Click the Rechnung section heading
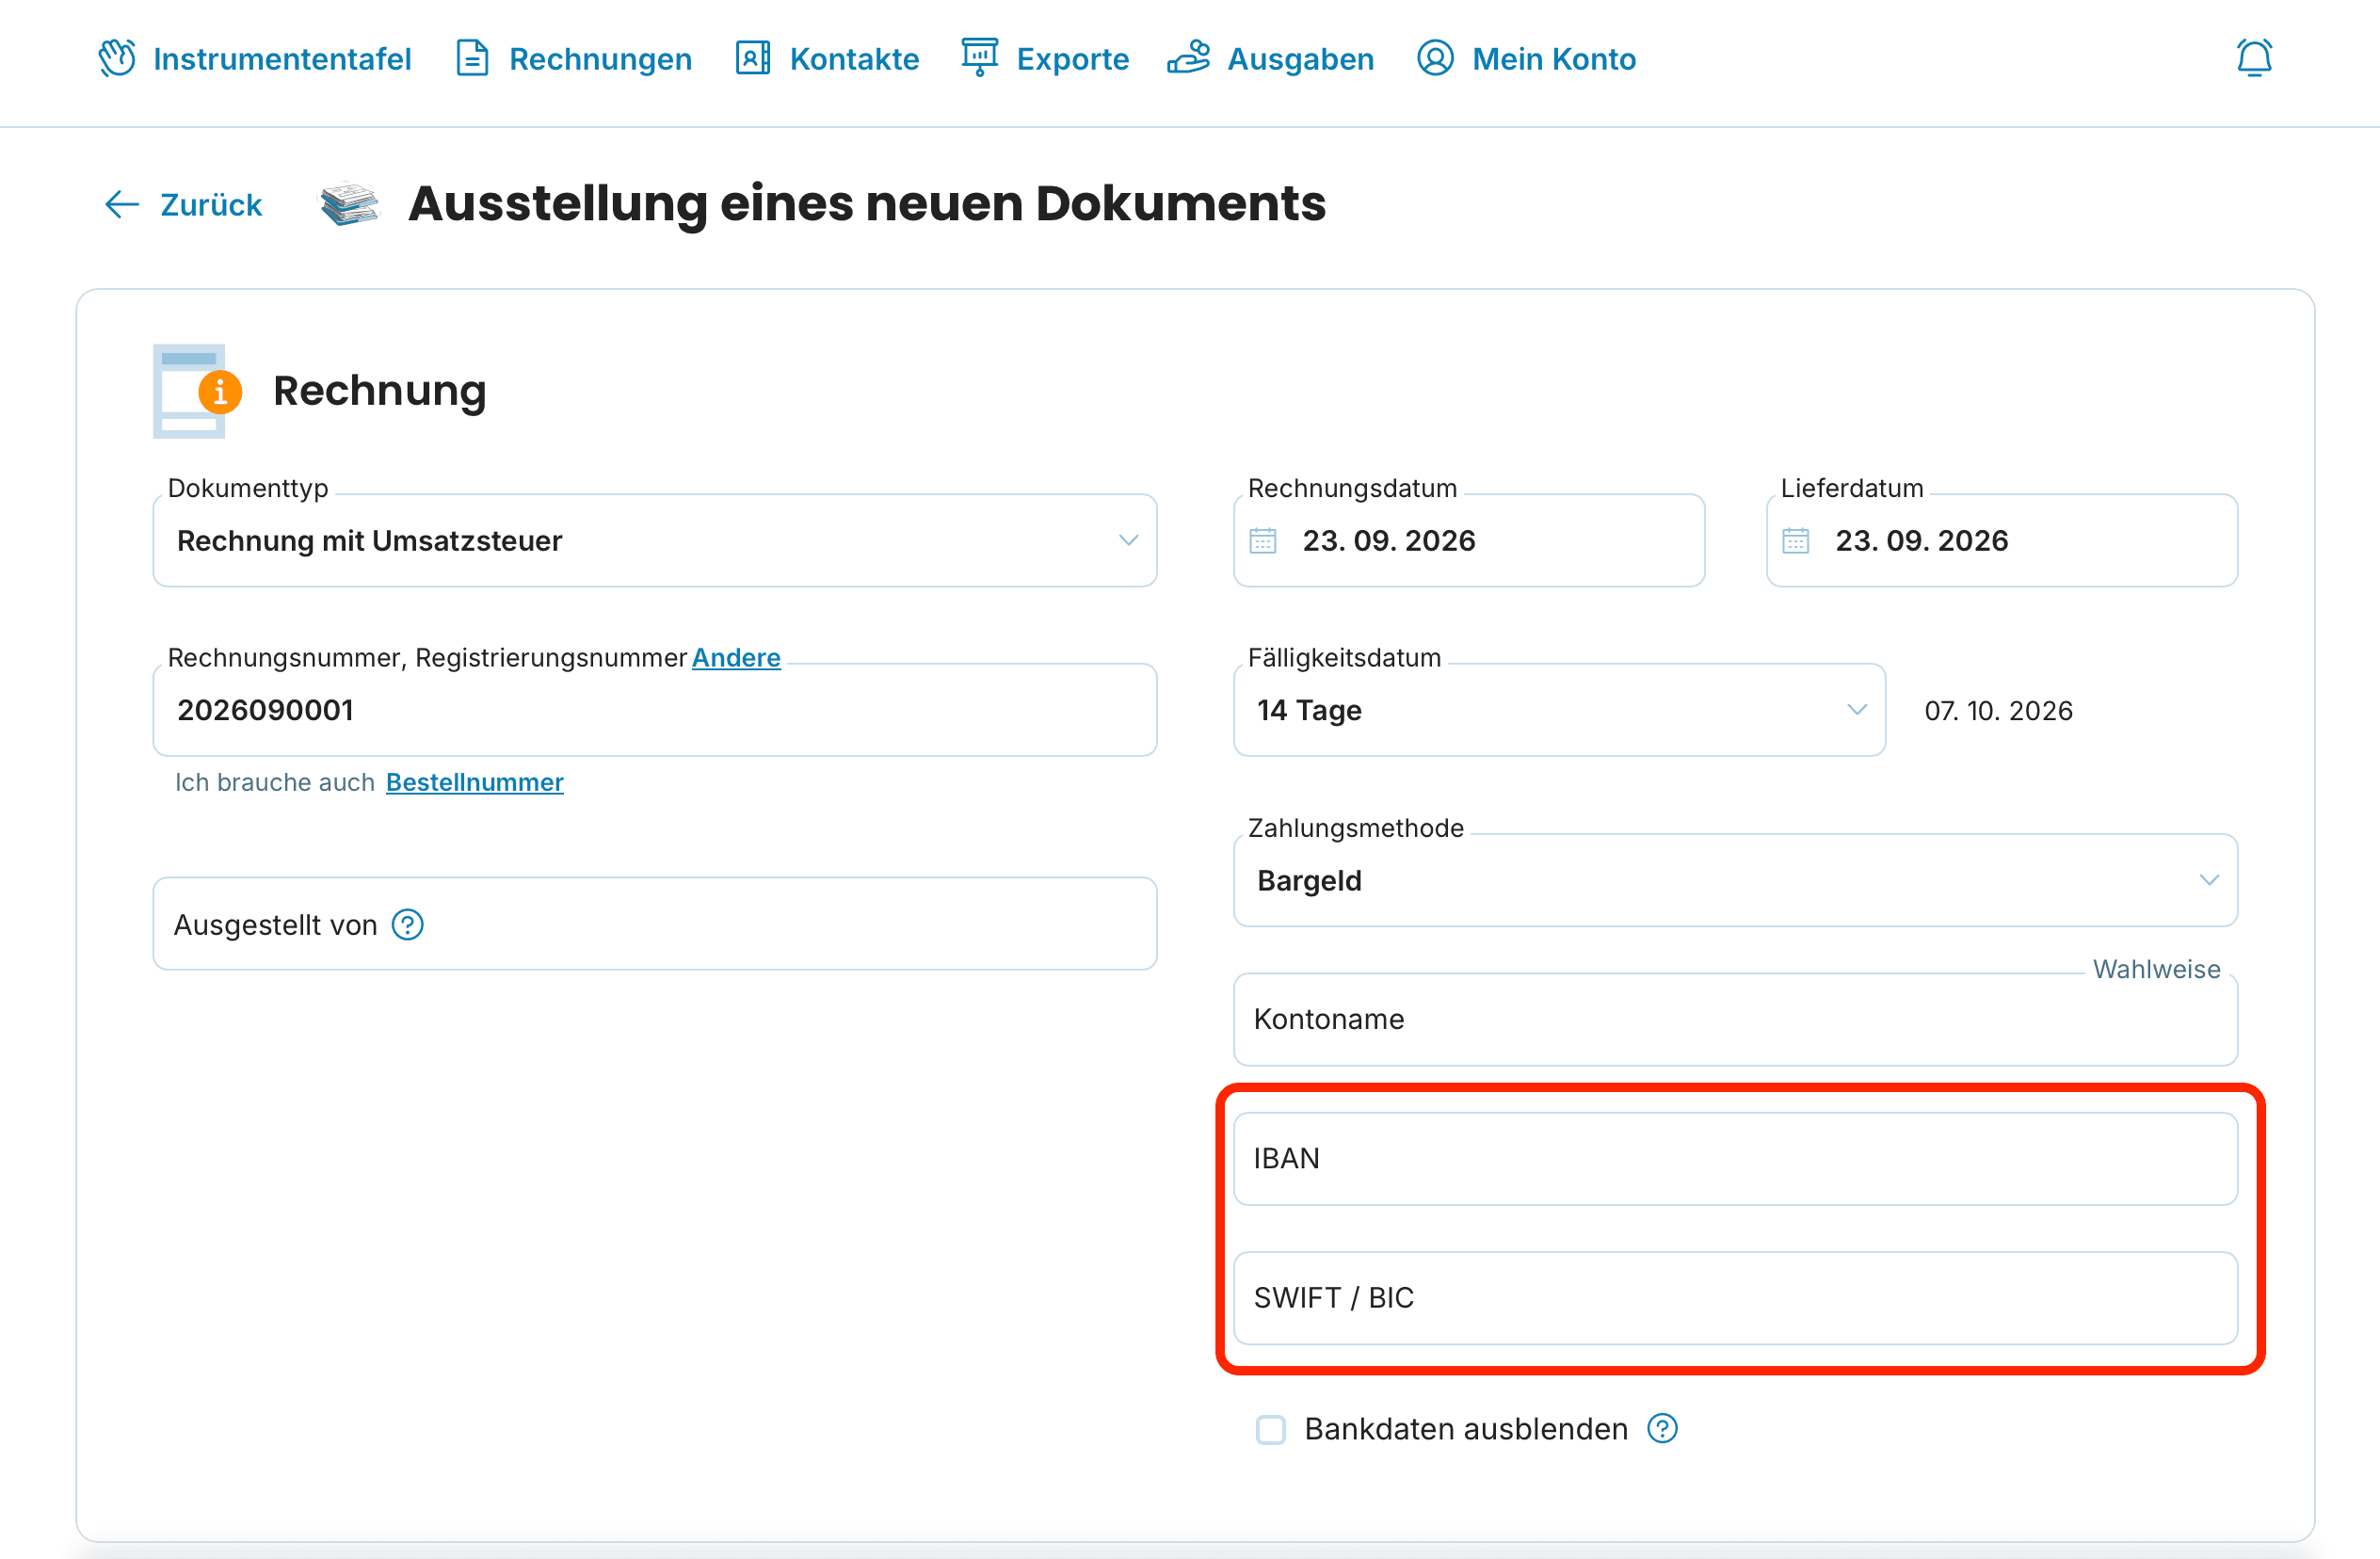Screen dimensions: 2380x1559 pyautogui.click(x=380, y=391)
